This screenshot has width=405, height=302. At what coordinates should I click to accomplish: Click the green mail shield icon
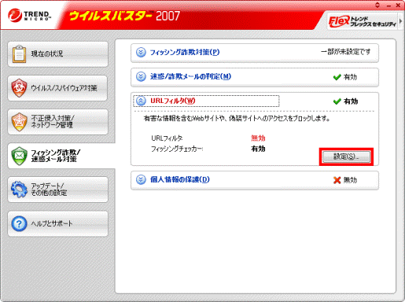click(19, 156)
